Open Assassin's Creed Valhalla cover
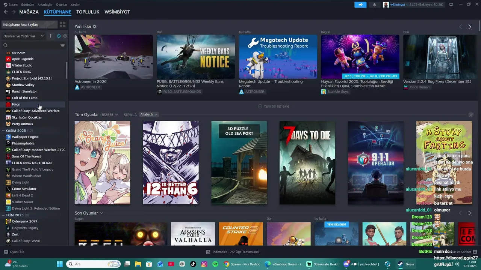Screen dimensions: 481x270 [193, 234]
